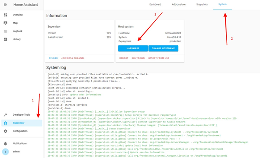
Task: Select the Logbook list icon
Action: (x=6, y=31)
